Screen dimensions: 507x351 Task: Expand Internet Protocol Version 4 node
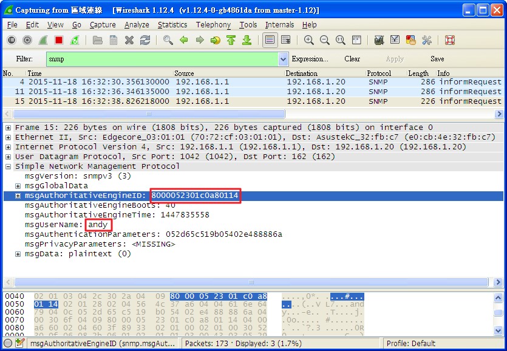(x=8, y=147)
